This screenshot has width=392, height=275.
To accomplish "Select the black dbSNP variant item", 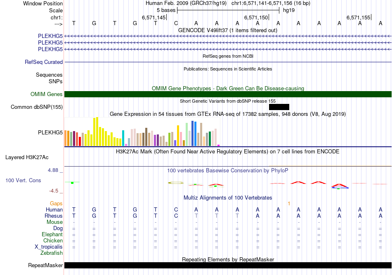I will point(279,107).
